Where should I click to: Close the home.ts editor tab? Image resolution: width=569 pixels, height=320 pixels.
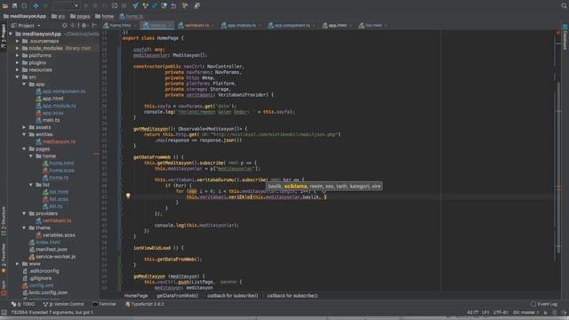pyautogui.click(x=170, y=26)
